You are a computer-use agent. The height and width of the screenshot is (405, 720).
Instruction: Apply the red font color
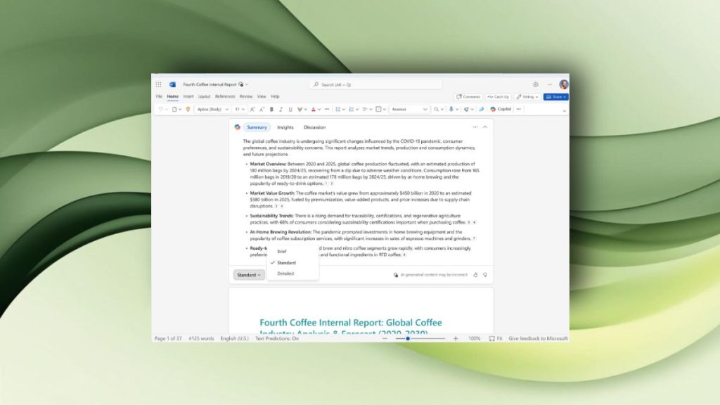(x=314, y=109)
